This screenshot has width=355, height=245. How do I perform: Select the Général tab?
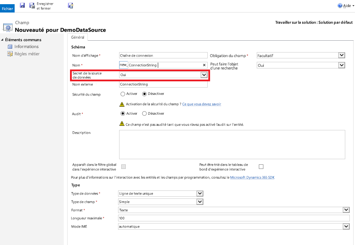coord(78,37)
